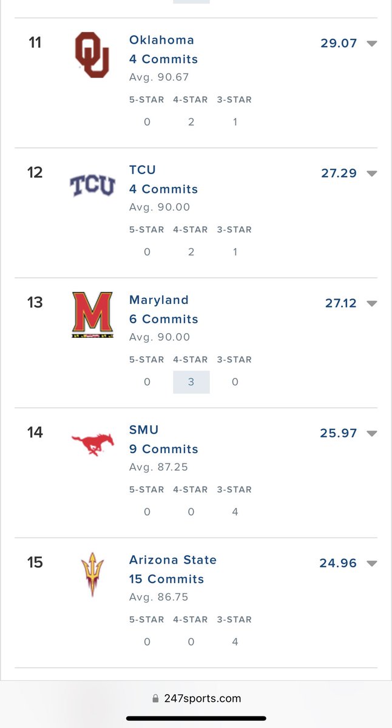Image resolution: width=392 pixels, height=728 pixels.
Task: Open SMU's 9 Commits link
Action: [x=164, y=449]
